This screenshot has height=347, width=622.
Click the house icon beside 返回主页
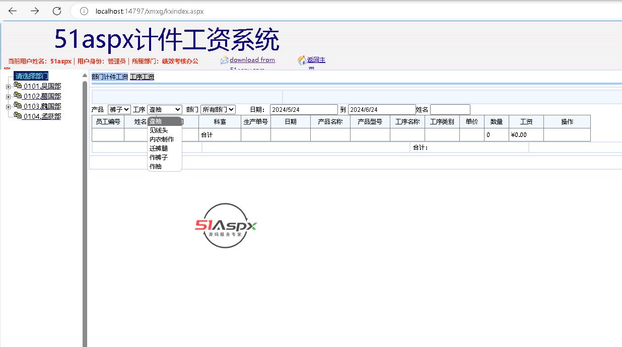tap(302, 60)
